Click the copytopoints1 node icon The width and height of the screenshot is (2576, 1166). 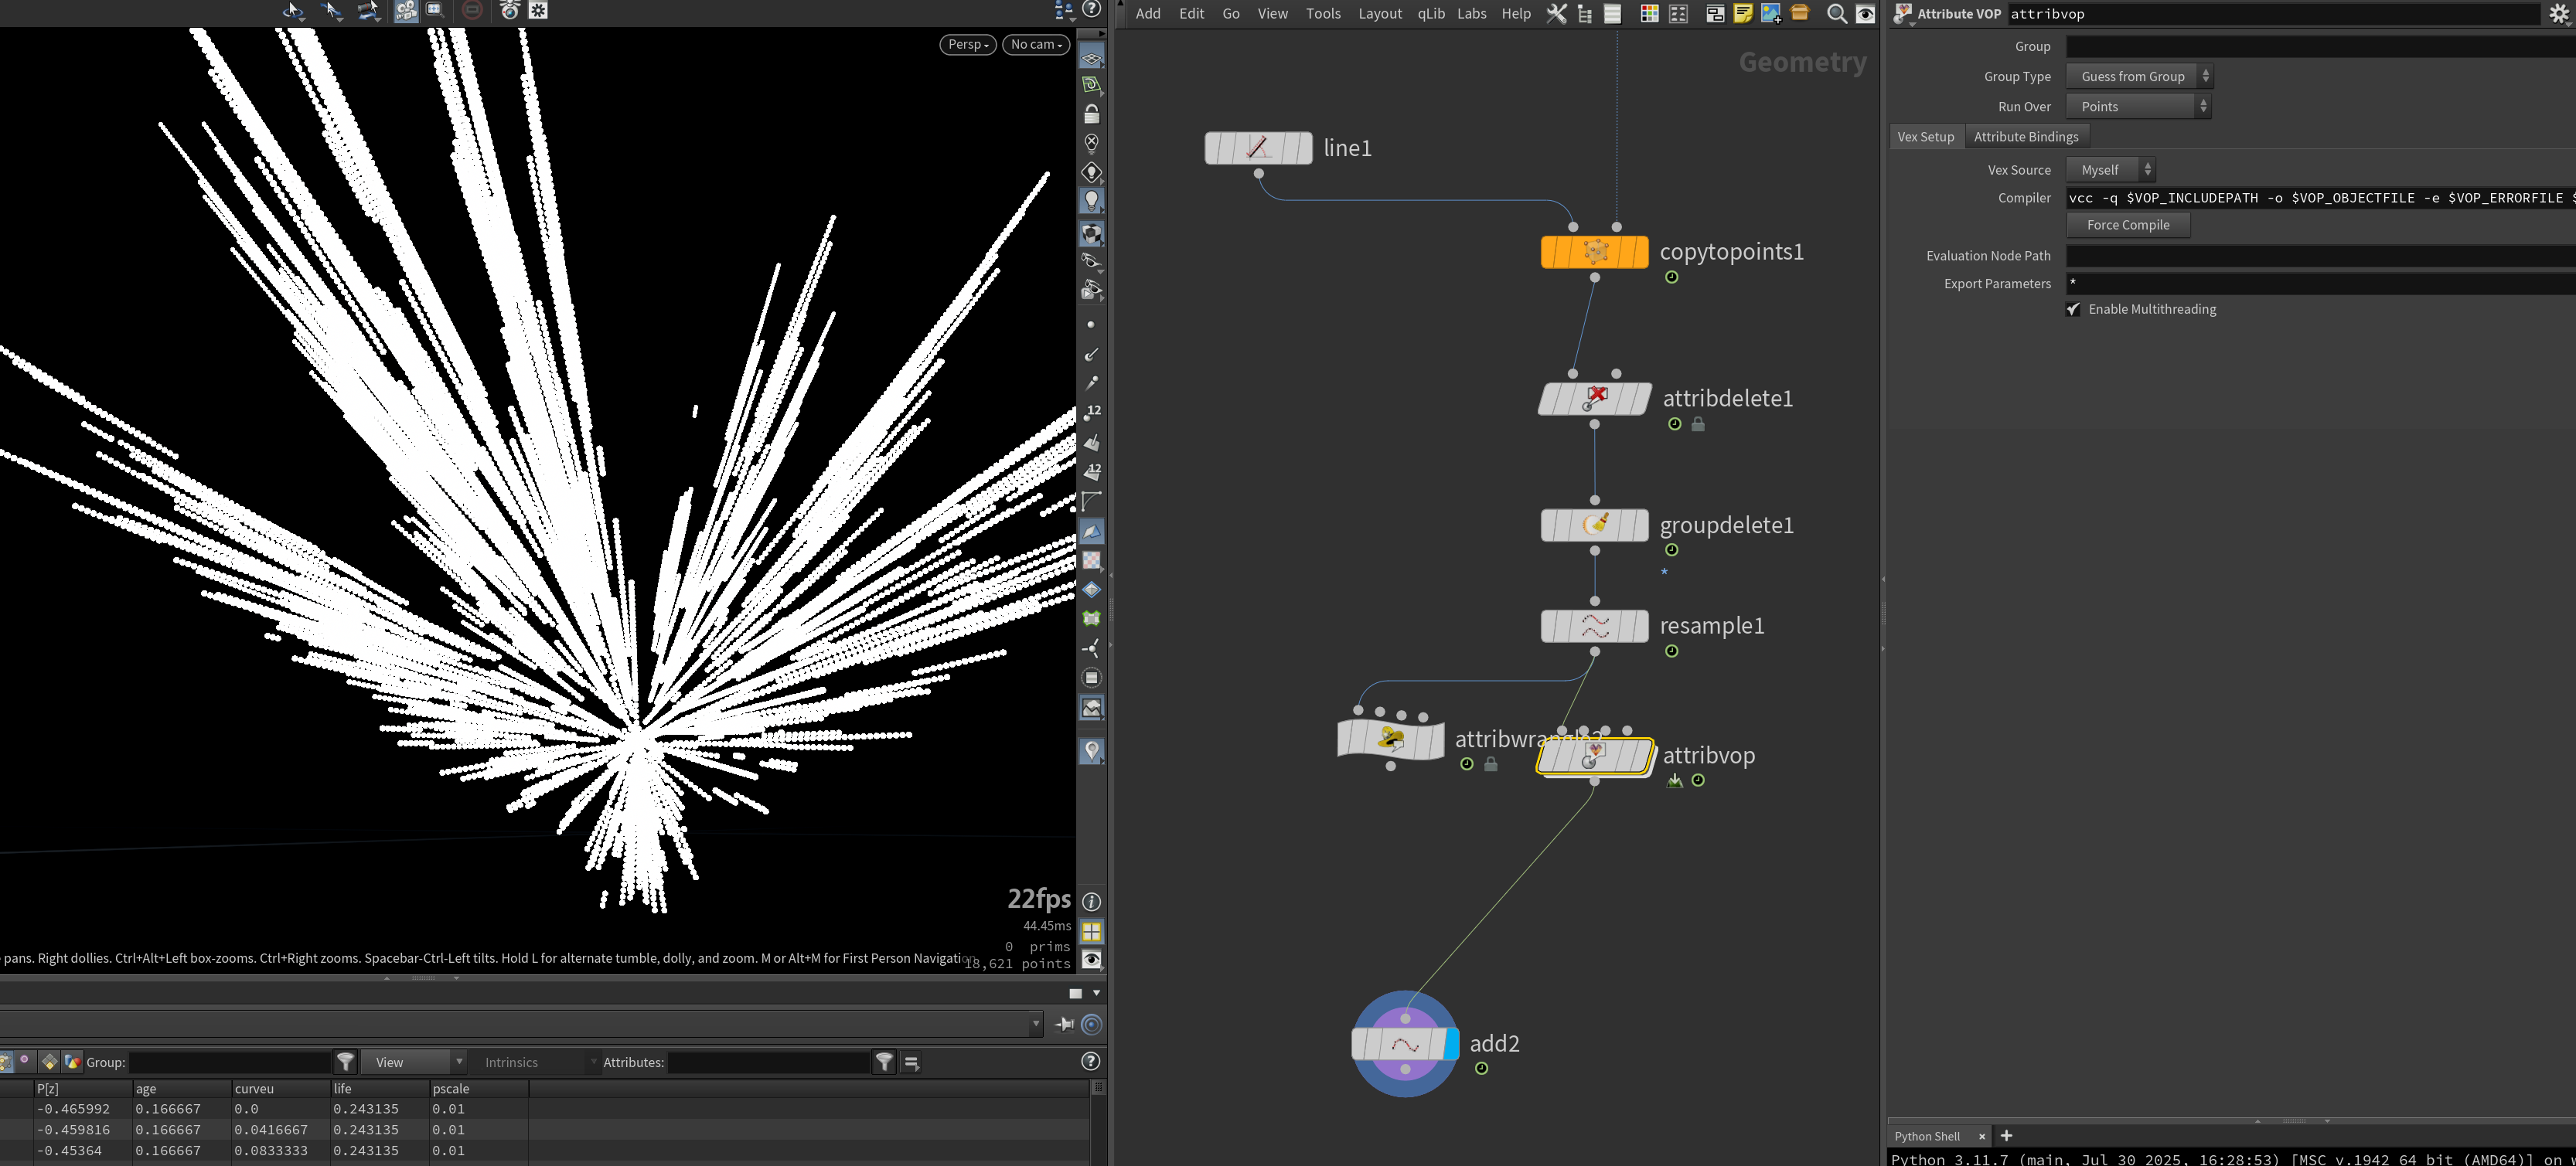pos(1595,252)
